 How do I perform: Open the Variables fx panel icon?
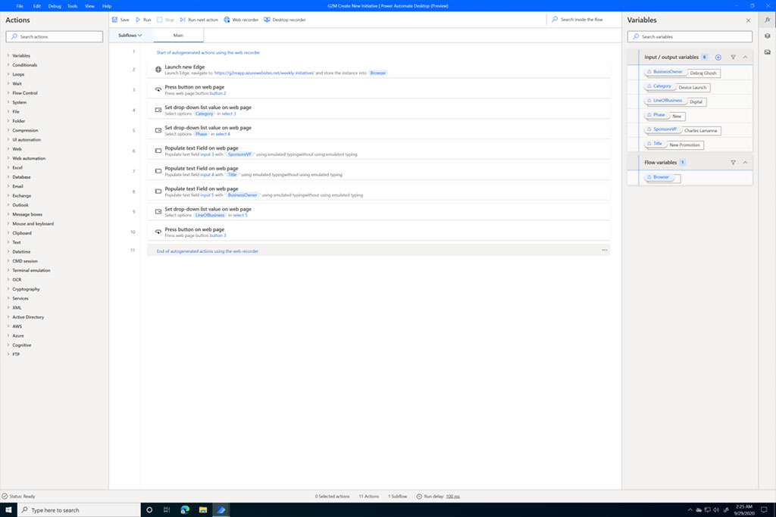click(768, 20)
